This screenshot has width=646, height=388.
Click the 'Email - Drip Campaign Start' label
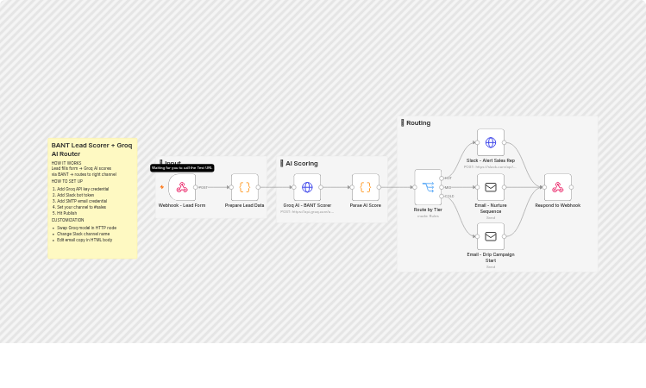point(491,258)
